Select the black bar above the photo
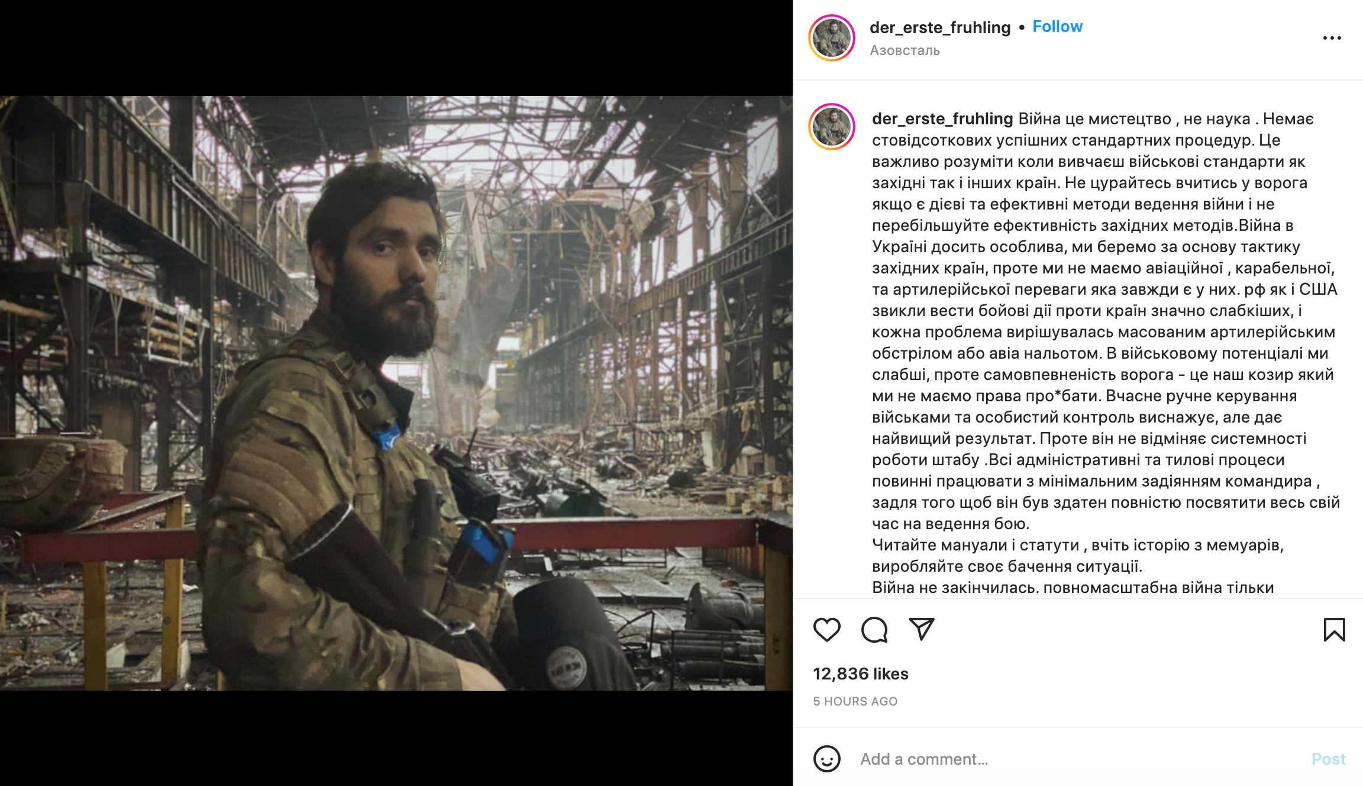Image resolution: width=1363 pixels, height=786 pixels. (396, 48)
